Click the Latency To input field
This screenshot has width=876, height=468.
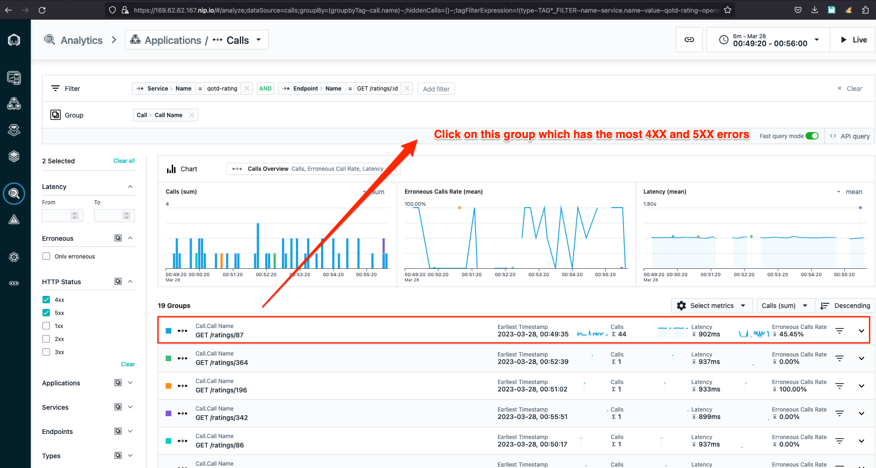coord(114,215)
